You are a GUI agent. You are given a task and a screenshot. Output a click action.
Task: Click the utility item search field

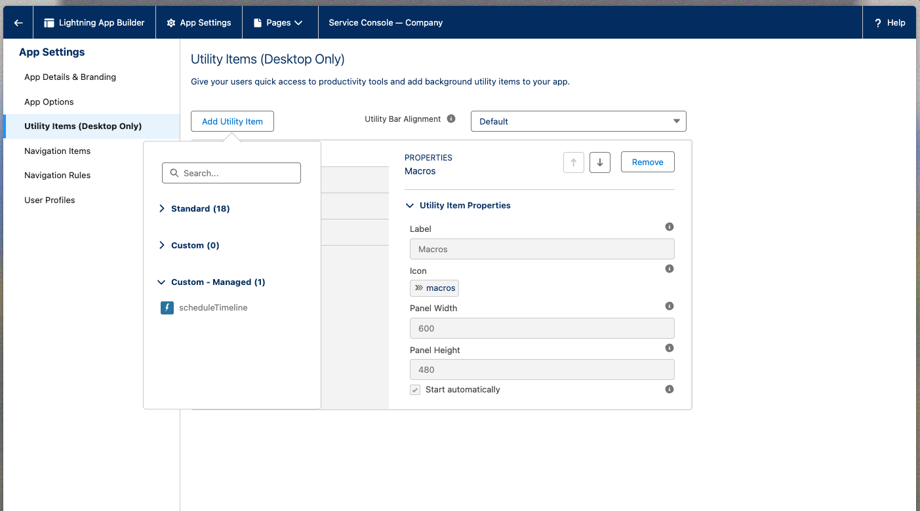click(x=231, y=173)
